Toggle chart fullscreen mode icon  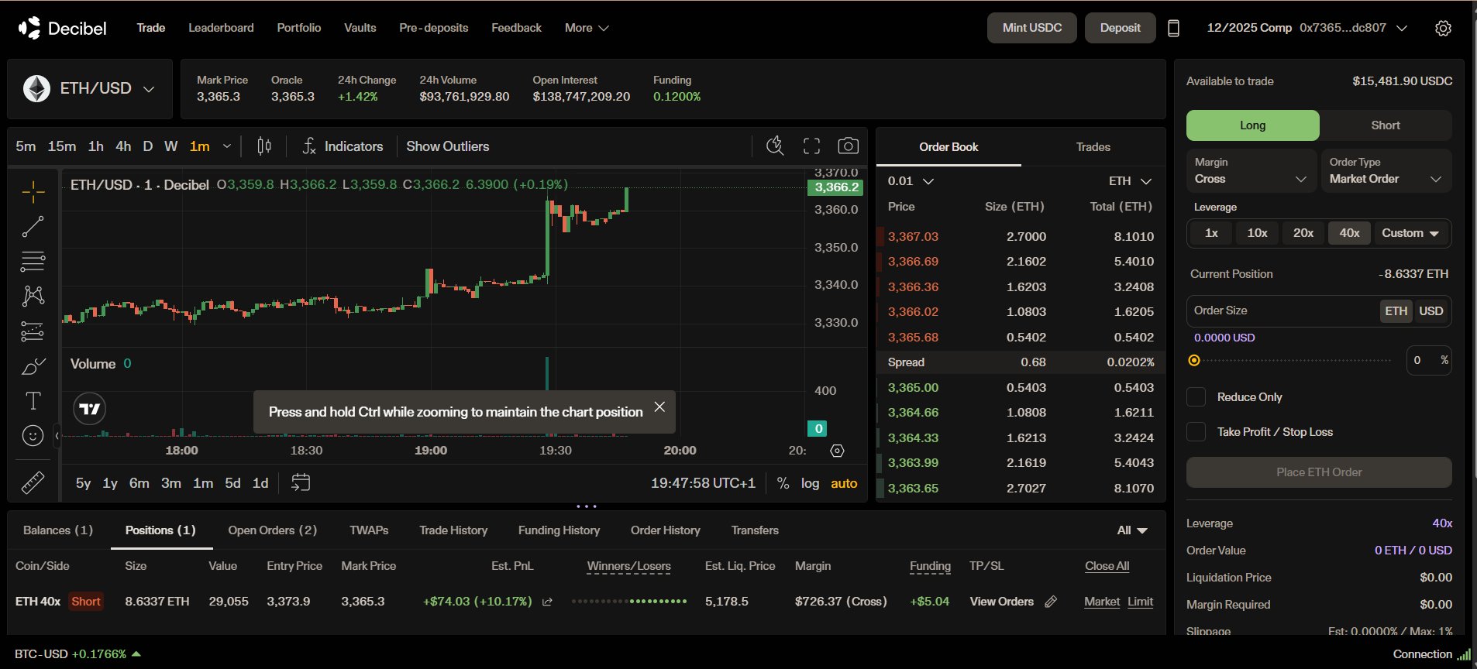pyautogui.click(x=811, y=146)
